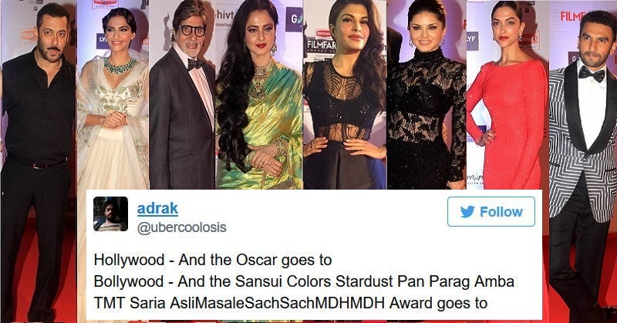Click the Filmfare logo sign in the backdrop
Viewport: 617px width, 323px height.
pos(322,44)
